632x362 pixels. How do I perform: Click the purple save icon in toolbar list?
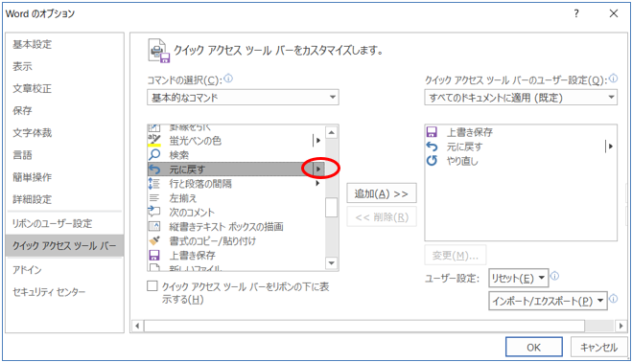pyautogui.click(x=432, y=132)
